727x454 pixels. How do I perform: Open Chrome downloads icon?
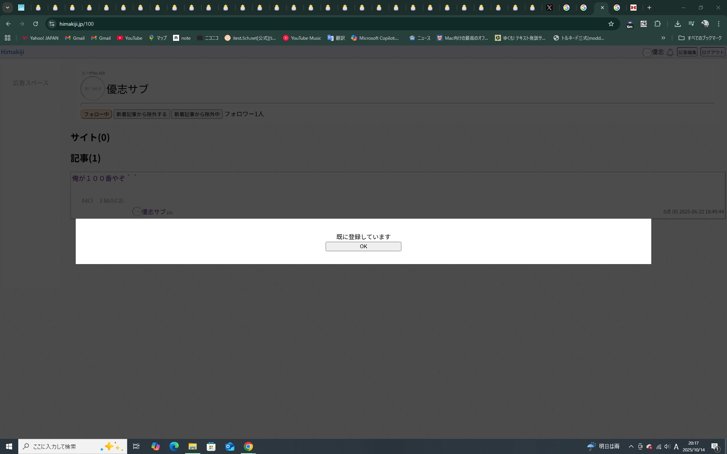click(x=677, y=24)
